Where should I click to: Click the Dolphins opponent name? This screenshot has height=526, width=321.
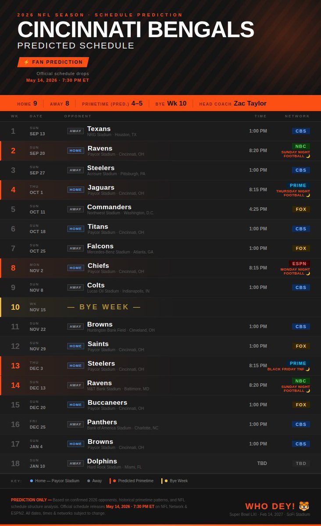[x=102, y=461]
